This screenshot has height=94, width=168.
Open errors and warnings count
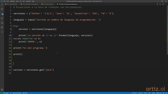(x=25, y=93)
